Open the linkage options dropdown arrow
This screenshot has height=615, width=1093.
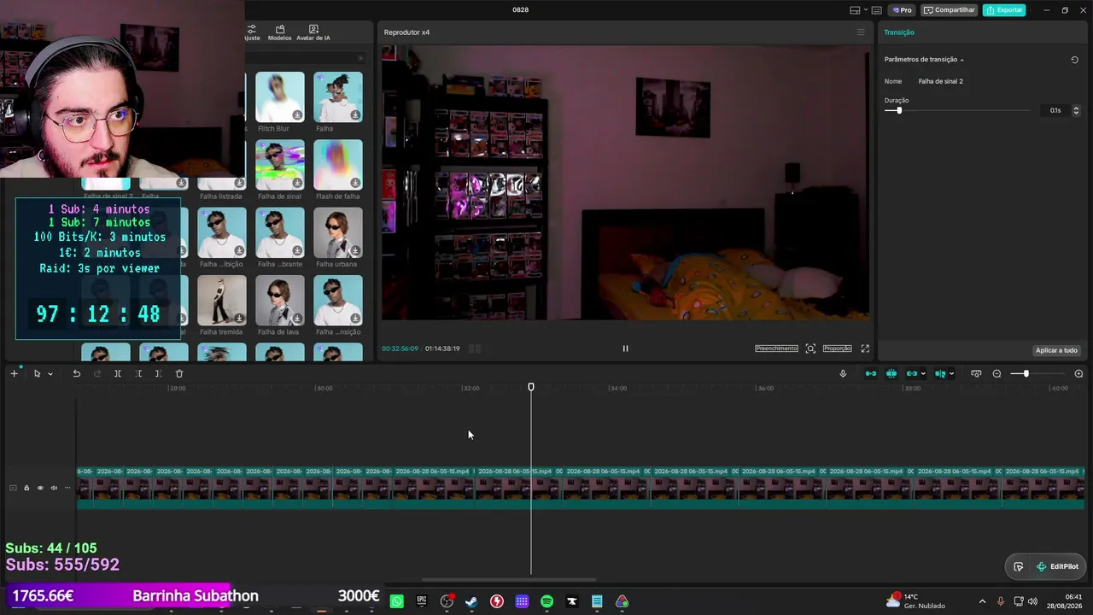pos(923,373)
